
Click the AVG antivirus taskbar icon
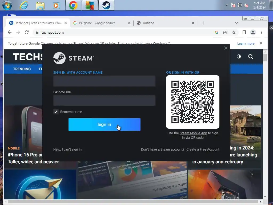90,5
